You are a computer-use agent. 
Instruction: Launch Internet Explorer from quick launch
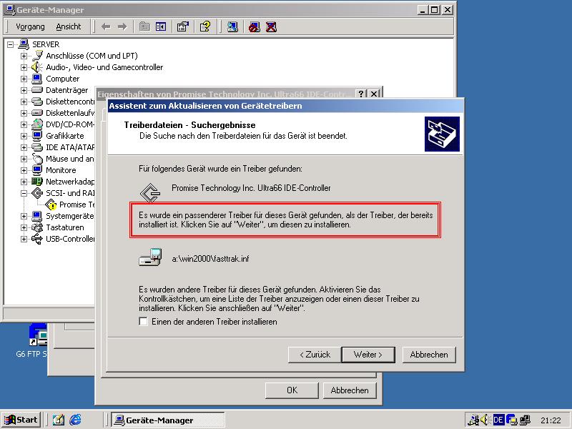point(75,420)
